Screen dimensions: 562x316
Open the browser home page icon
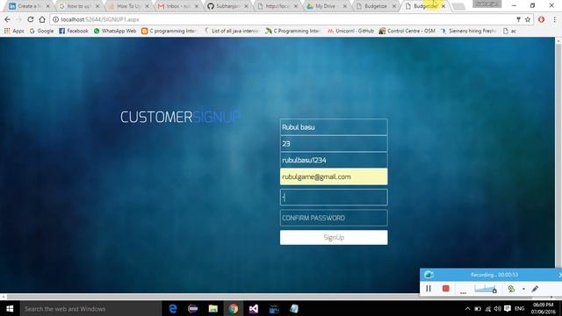click(42, 19)
